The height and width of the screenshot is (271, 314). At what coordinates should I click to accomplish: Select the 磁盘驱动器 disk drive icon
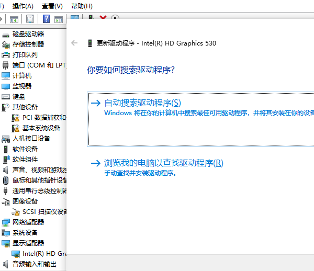click(6, 35)
